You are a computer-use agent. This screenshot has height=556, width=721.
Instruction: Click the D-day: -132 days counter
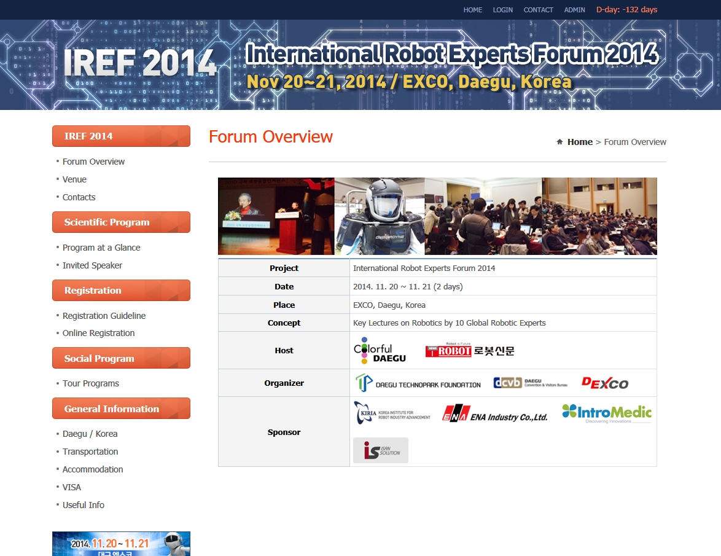point(627,10)
